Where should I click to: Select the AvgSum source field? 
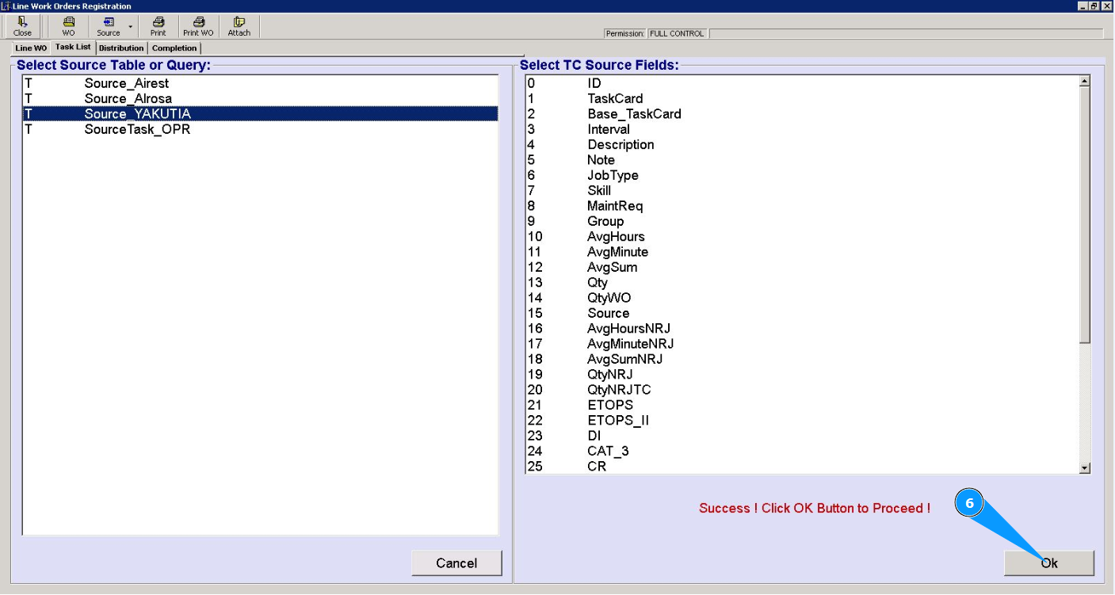801,267
